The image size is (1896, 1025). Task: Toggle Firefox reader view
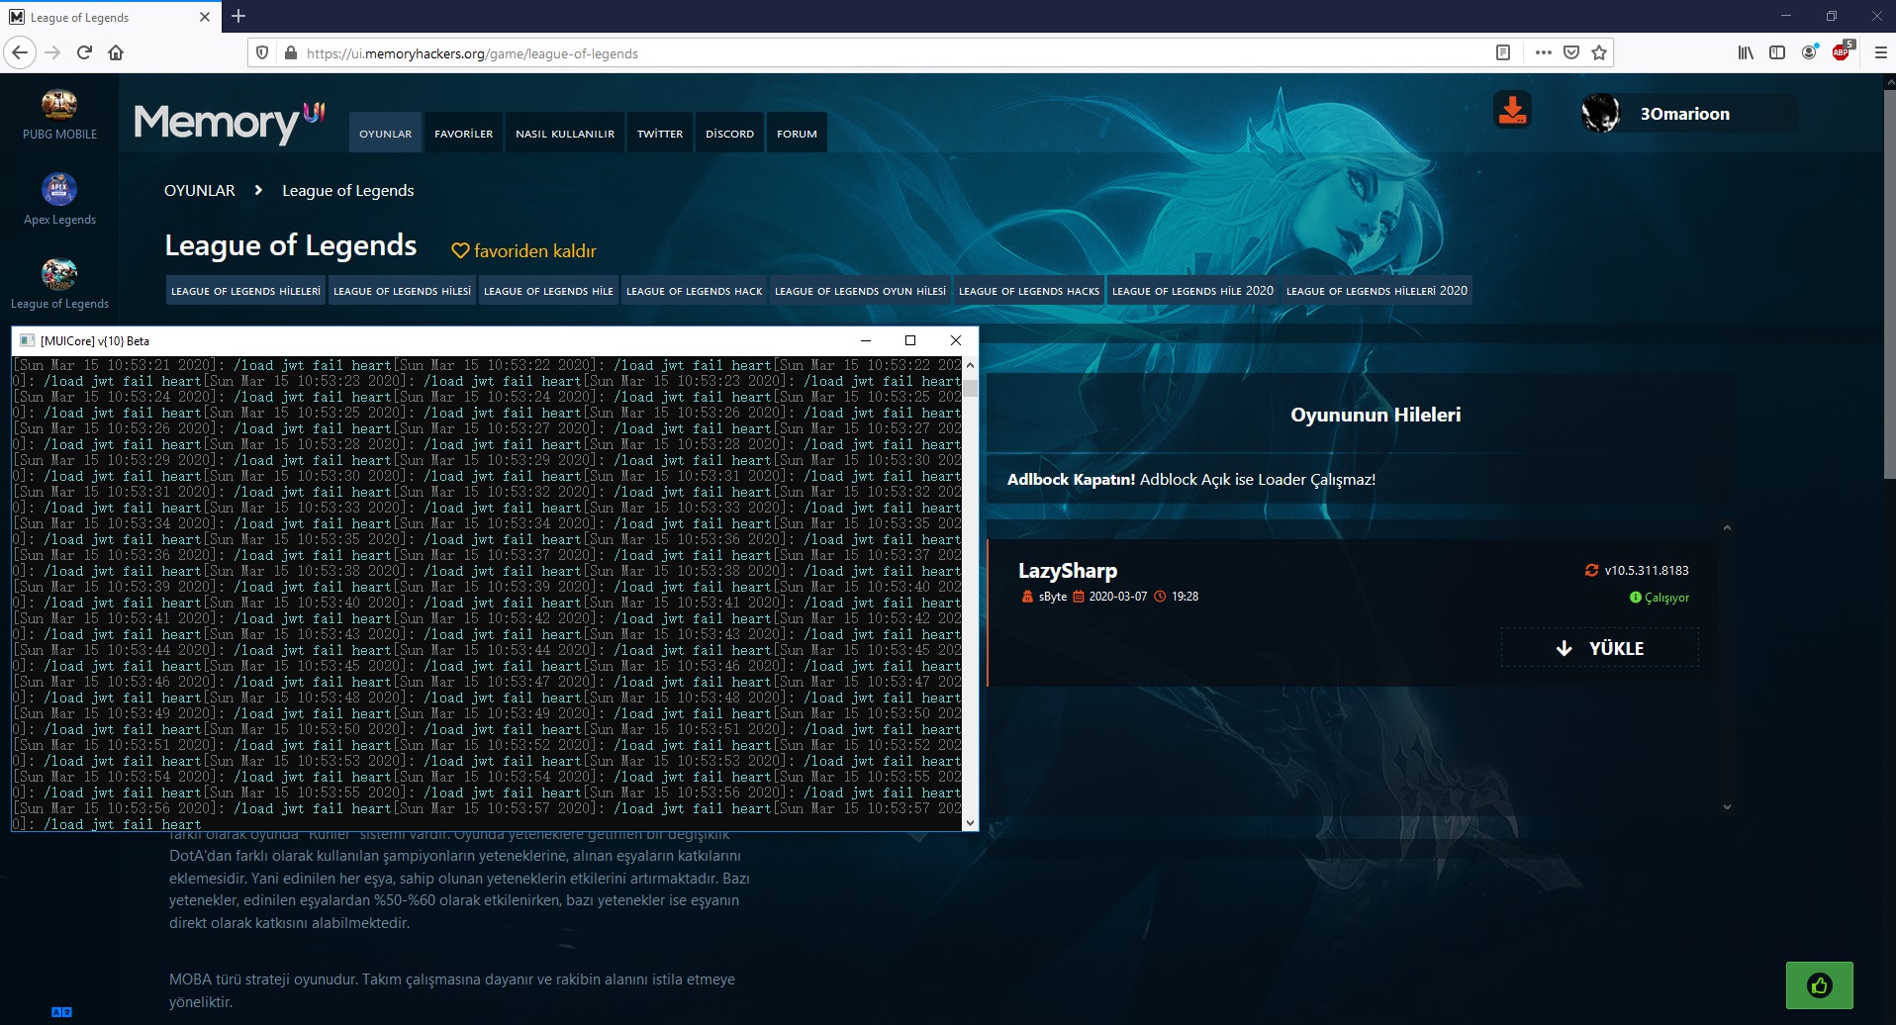[x=1503, y=52]
